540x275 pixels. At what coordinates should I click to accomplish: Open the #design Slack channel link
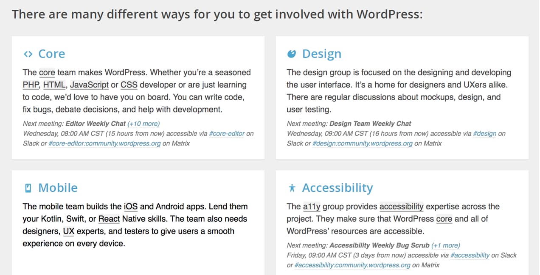click(x=485, y=133)
